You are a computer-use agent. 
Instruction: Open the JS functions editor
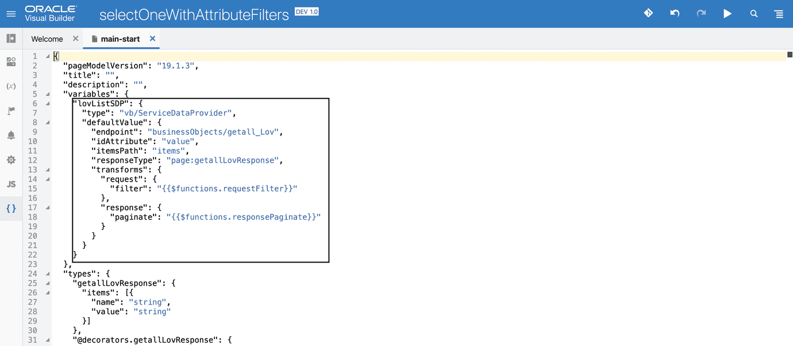click(10, 184)
